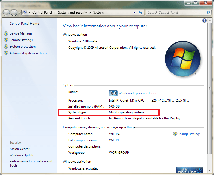Close the System window
This screenshot has height=175, width=214.
pos(206,3)
